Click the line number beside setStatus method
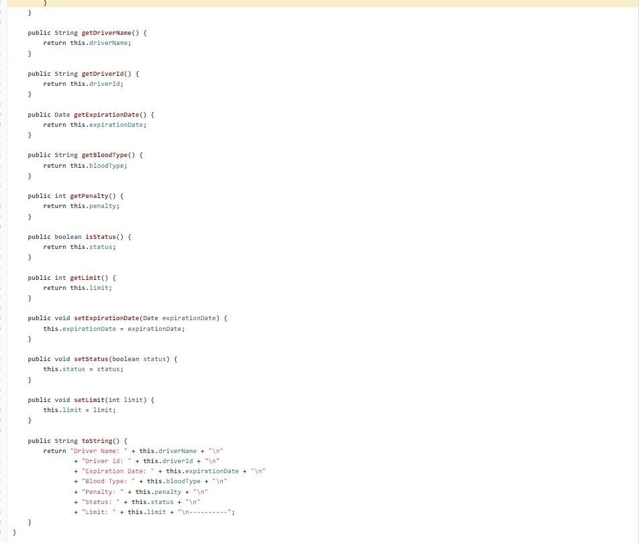 (x=3, y=358)
